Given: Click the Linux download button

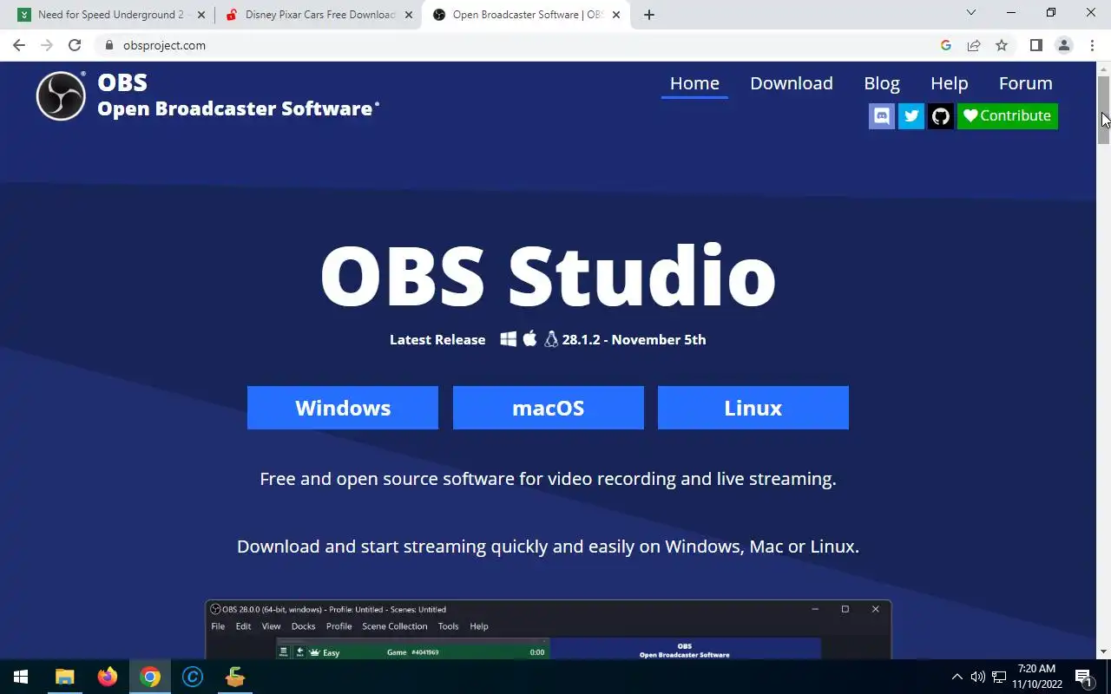Looking at the screenshot, I should [x=753, y=408].
